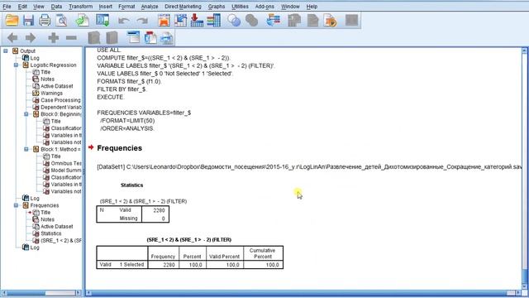This screenshot has width=529, height=298.
Task: Click the output pane left scroll arrow
Action: (x=89, y=293)
